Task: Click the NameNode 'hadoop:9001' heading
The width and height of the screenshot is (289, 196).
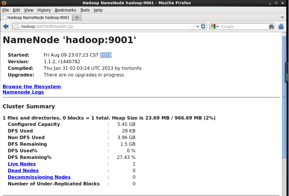Action: (x=70, y=40)
